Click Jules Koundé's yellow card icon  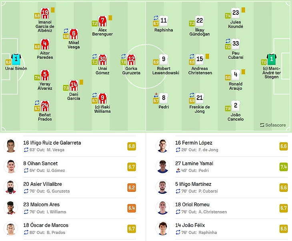(243, 10)
